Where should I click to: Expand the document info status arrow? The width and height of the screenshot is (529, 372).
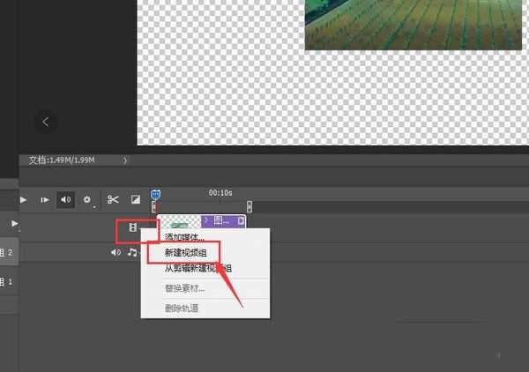125,160
